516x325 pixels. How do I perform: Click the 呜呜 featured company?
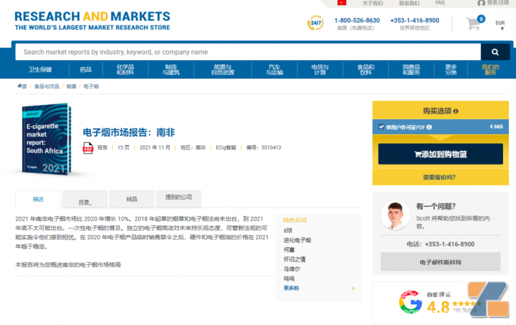pos(289,279)
